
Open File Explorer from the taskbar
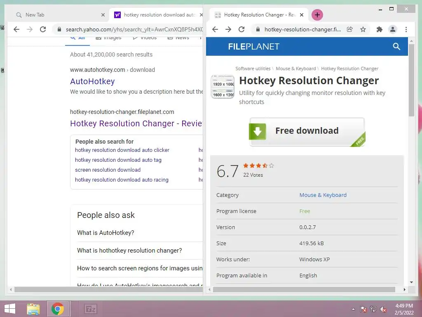click(33, 309)
